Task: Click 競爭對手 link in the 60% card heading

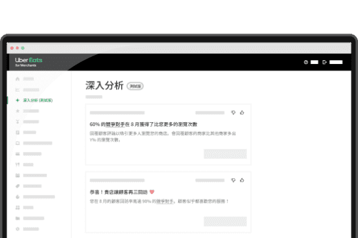Action: tap(115, 124)
